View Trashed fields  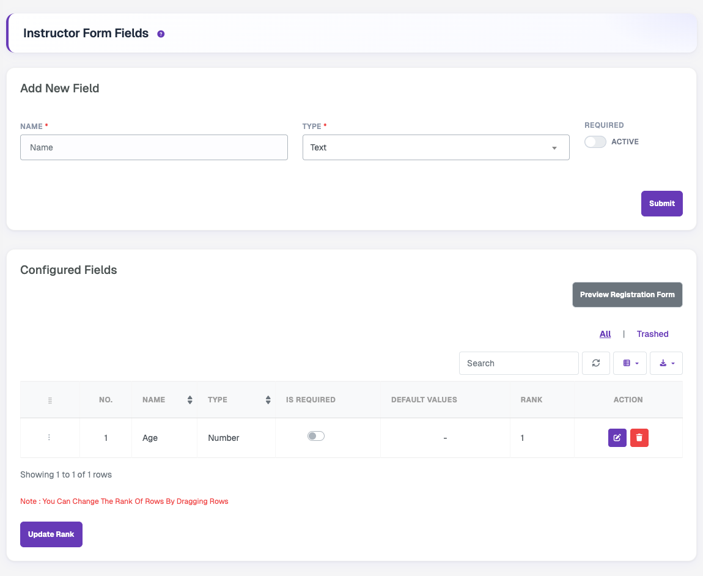(652, 334)
